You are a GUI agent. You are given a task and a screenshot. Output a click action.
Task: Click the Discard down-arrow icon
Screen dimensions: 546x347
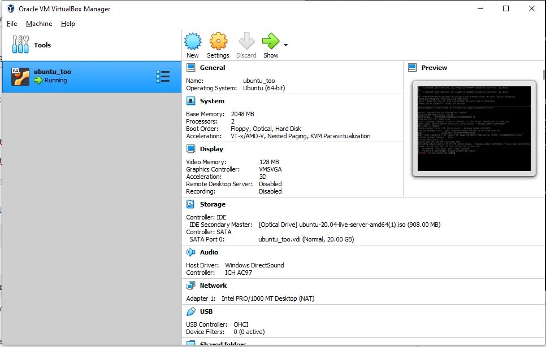tap(246, 41)
